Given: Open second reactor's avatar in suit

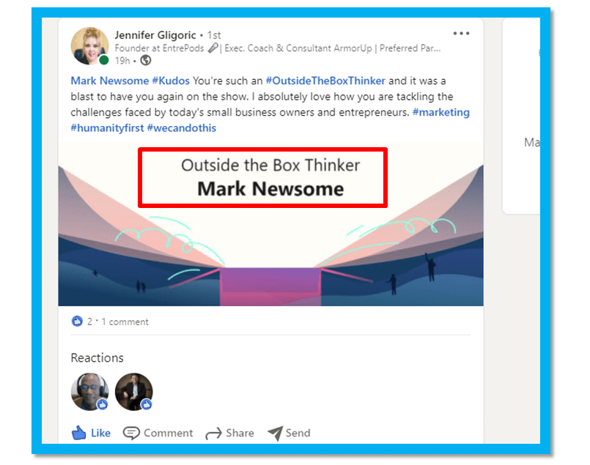Looking at the screenshot, I should pos(133,392).
